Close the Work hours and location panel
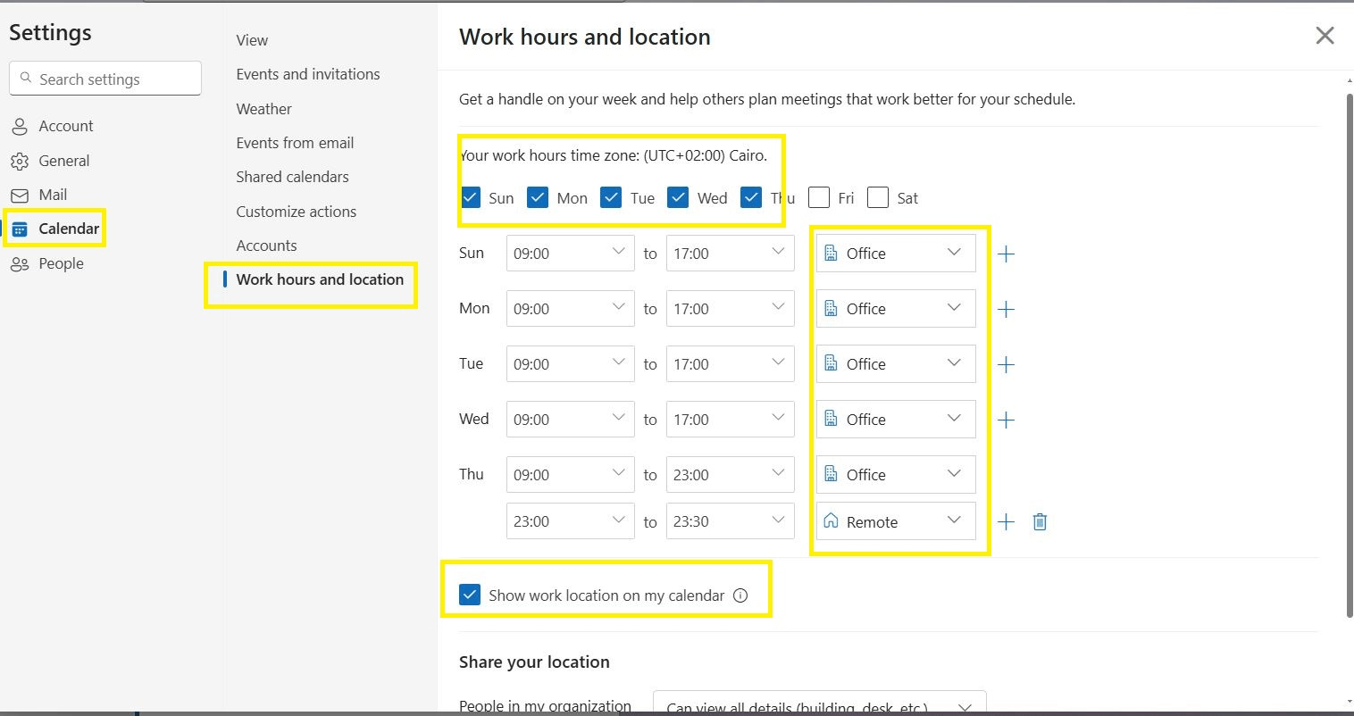Image resolution: width=1354 pixels, height=716 pixels. 1325,36
